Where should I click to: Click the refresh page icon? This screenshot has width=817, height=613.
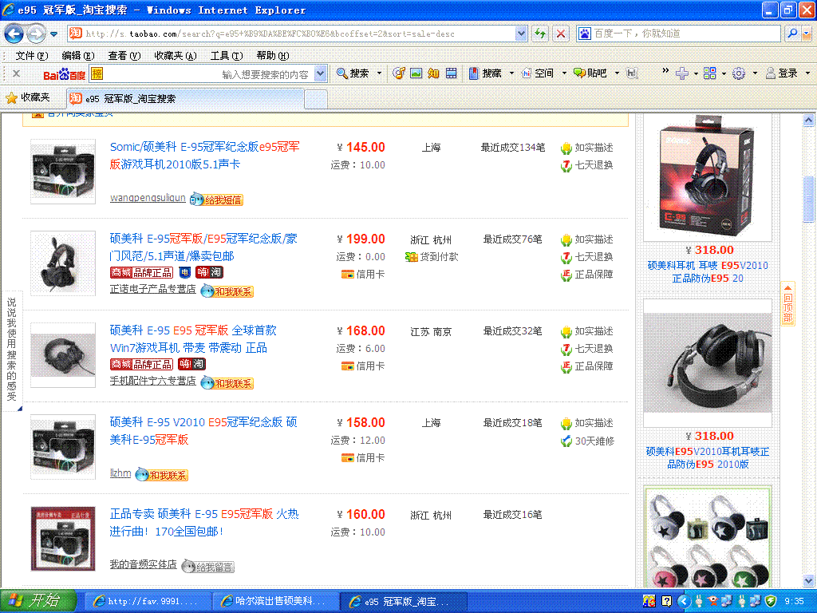(540, 34)
